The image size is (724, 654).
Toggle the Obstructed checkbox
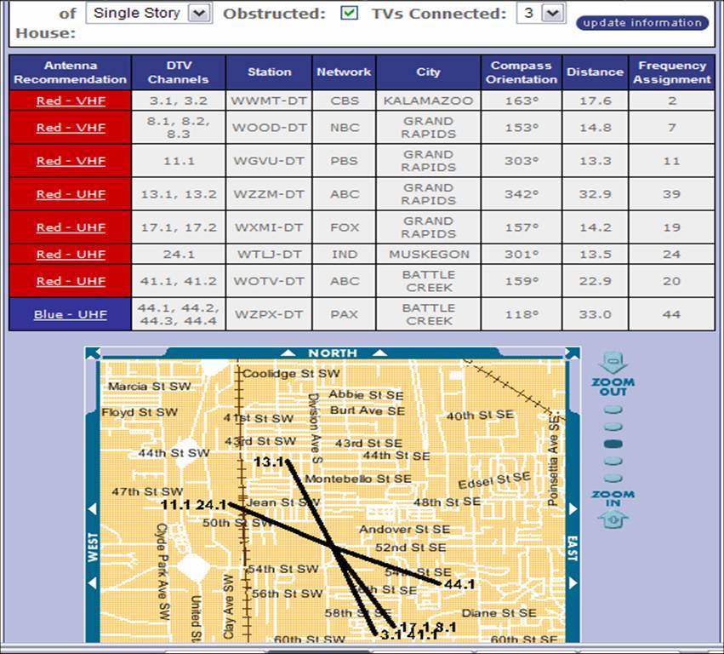349,13
